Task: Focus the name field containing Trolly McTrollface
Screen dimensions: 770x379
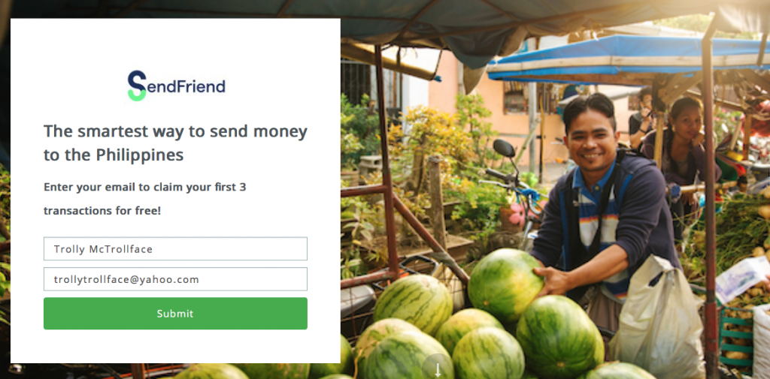Action: [x=175, y=248]
